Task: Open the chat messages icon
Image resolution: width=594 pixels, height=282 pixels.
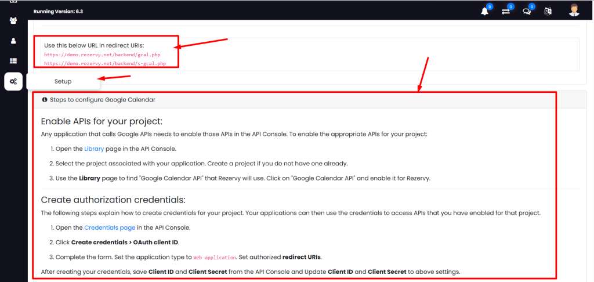Action: point(527,12)
